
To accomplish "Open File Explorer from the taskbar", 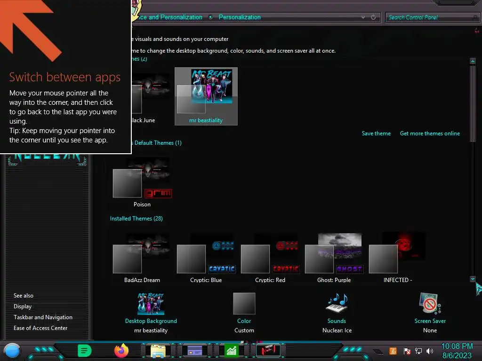I will click(x=158, y=351).
